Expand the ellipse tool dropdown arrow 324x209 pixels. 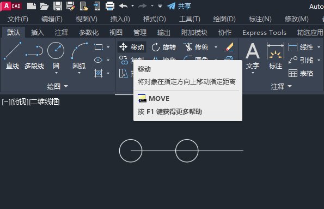click(108, 60)
